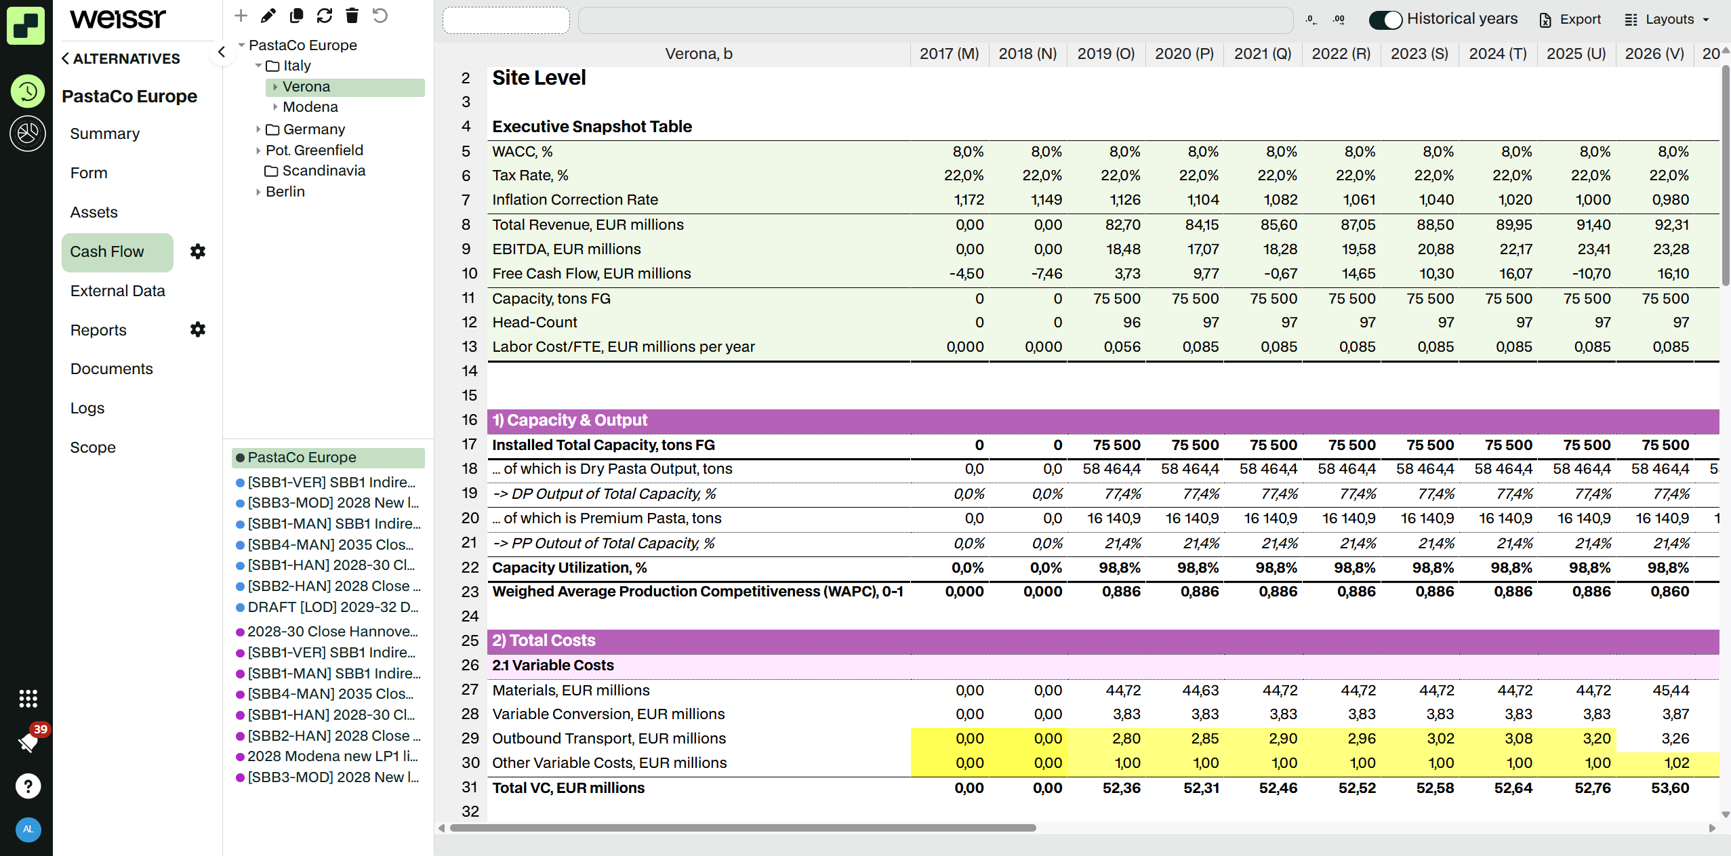
Task: Open the Assets menu item
Action: click(94, 212)
